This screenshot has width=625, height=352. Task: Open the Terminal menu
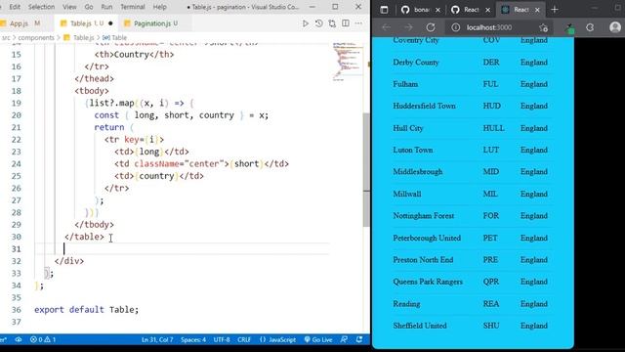[x=133, y=7]
